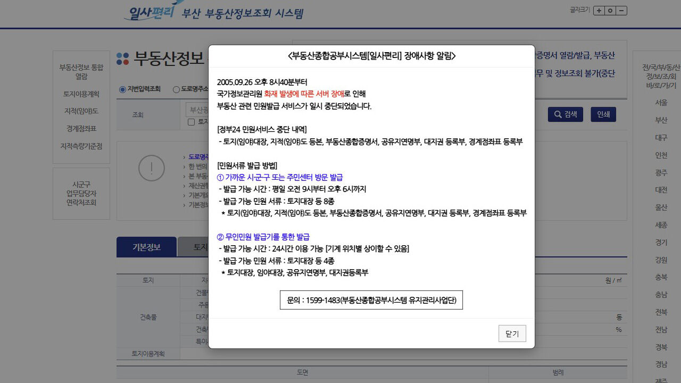
Task: Go to 인천 in the region list
Action: pyautogui.click(x=661, y=155)
